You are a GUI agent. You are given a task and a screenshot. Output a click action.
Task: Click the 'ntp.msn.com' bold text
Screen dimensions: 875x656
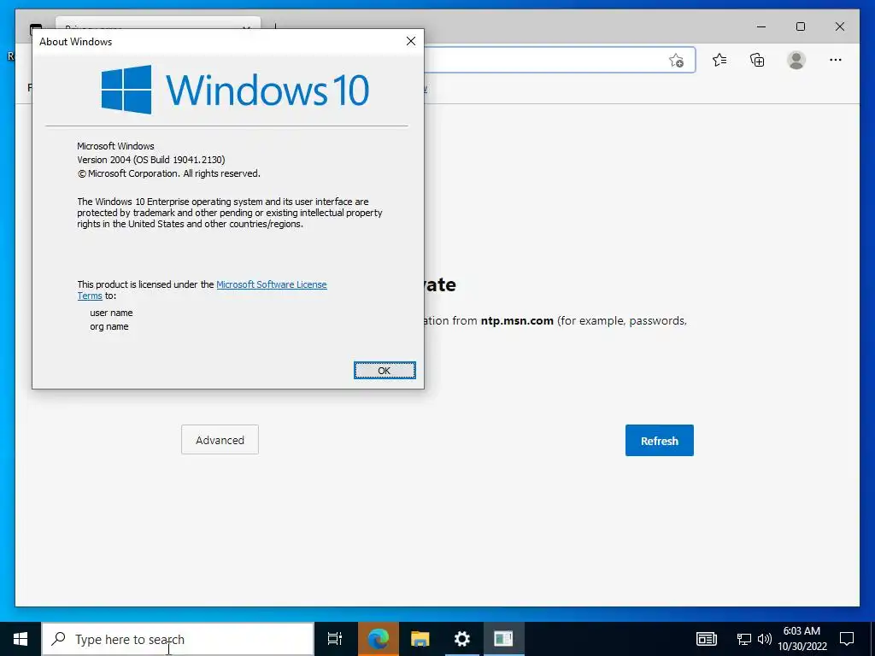tap(517, 321)
